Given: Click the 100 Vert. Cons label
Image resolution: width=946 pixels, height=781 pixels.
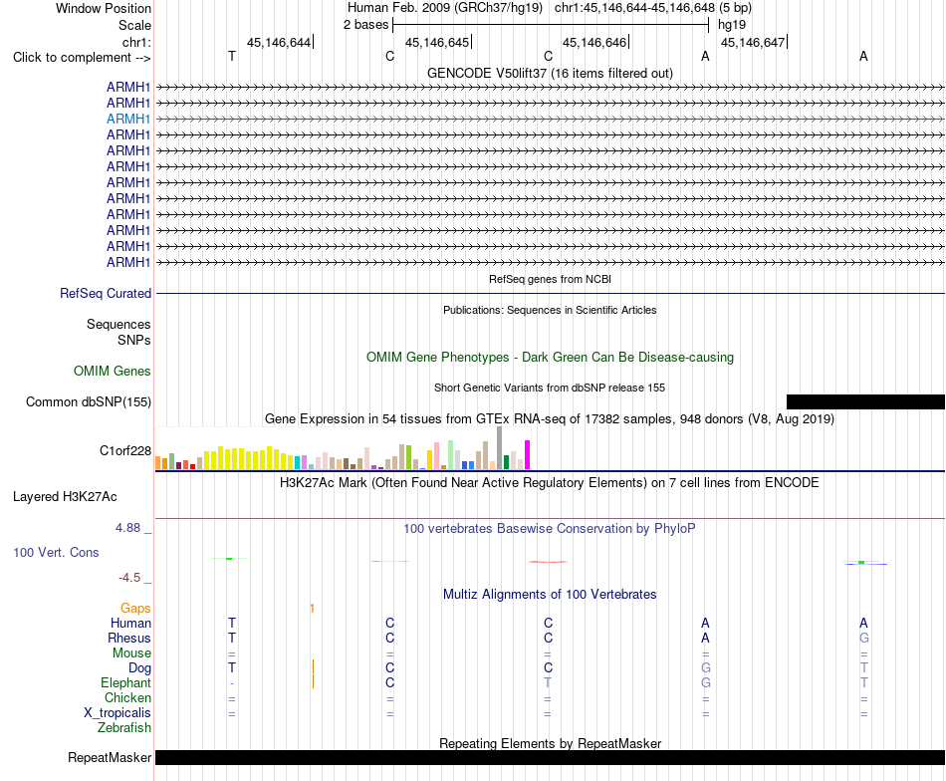Looking at the screenshot, I should click(56, 552).
